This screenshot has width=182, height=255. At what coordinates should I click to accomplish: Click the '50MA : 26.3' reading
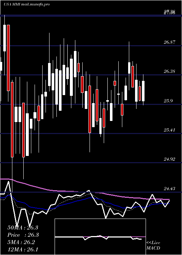pyautogui.click(x=23, y=228)
